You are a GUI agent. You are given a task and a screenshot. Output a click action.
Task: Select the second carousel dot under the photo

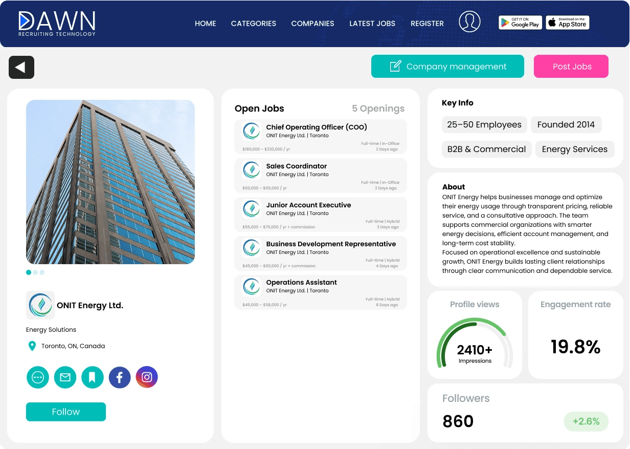[x=35, y=272]
